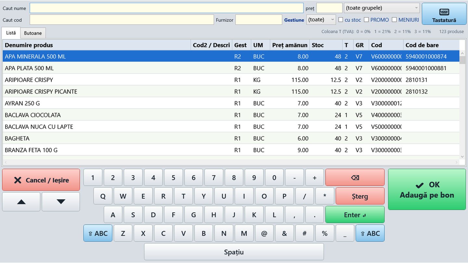This screenshot has width=468, height=263.
Task: Click the Stoc column header
Action: pos(326,45)
